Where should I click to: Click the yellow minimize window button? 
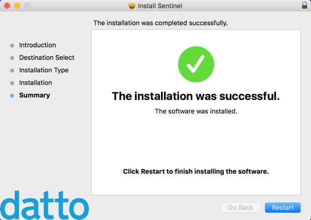coord(17,6)
